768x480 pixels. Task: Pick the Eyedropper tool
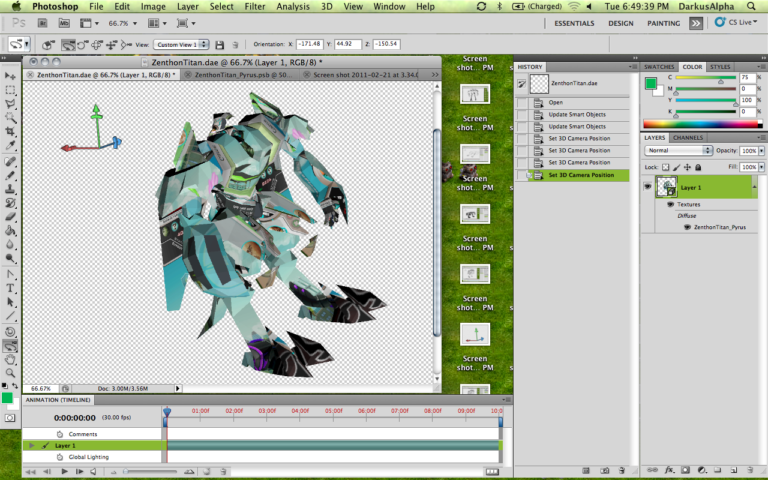click(x=10, y=146)
